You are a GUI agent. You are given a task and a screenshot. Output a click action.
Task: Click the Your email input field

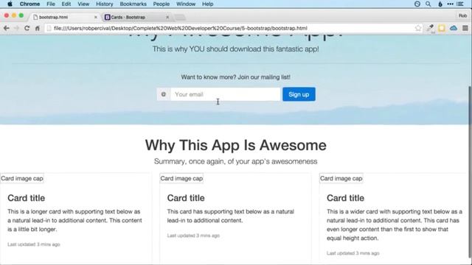coord(226,94)
